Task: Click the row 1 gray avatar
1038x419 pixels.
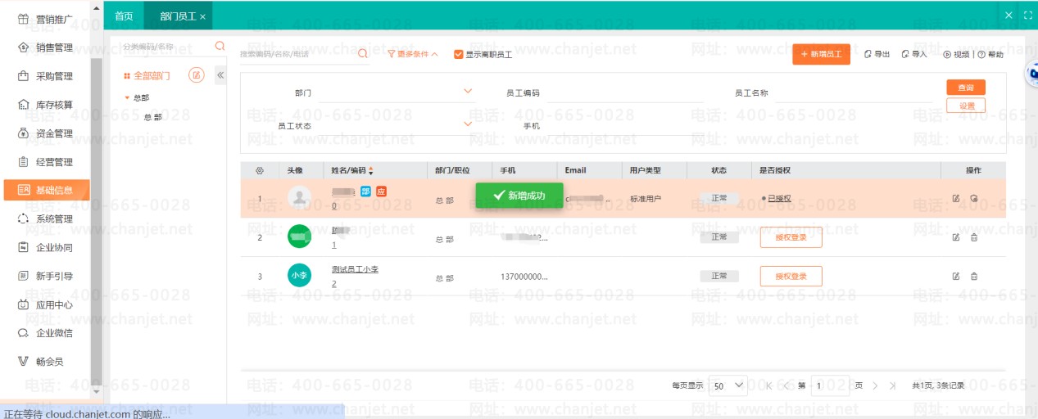Action: pyautogui.click(x=300, y=197)
